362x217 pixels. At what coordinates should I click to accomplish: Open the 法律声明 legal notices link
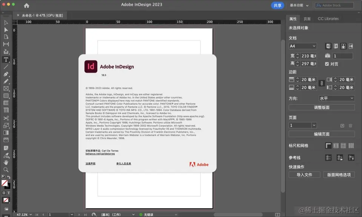90,164
